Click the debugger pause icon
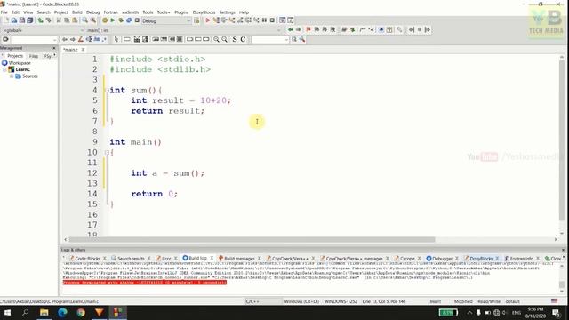 tap(264, 20)
